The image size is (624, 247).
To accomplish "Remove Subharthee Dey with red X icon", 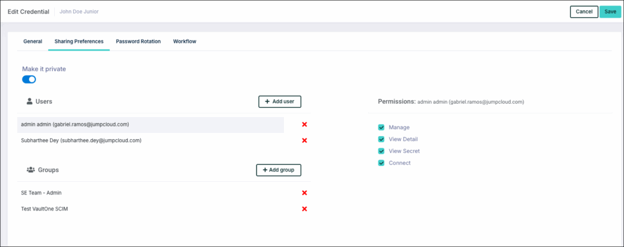I will pyautogui.click(x=305, y=140).
